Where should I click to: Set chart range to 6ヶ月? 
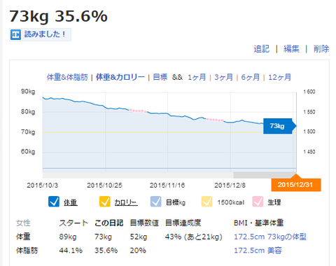251,77
